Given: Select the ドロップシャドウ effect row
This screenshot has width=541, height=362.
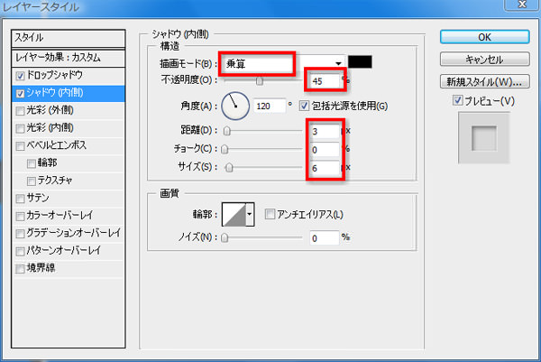Looking at the screenshot, I should [x=68, y=76].
